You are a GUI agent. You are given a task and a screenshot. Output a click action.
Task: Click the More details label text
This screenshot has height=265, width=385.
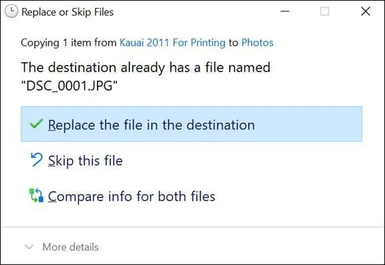click(70, 247)
